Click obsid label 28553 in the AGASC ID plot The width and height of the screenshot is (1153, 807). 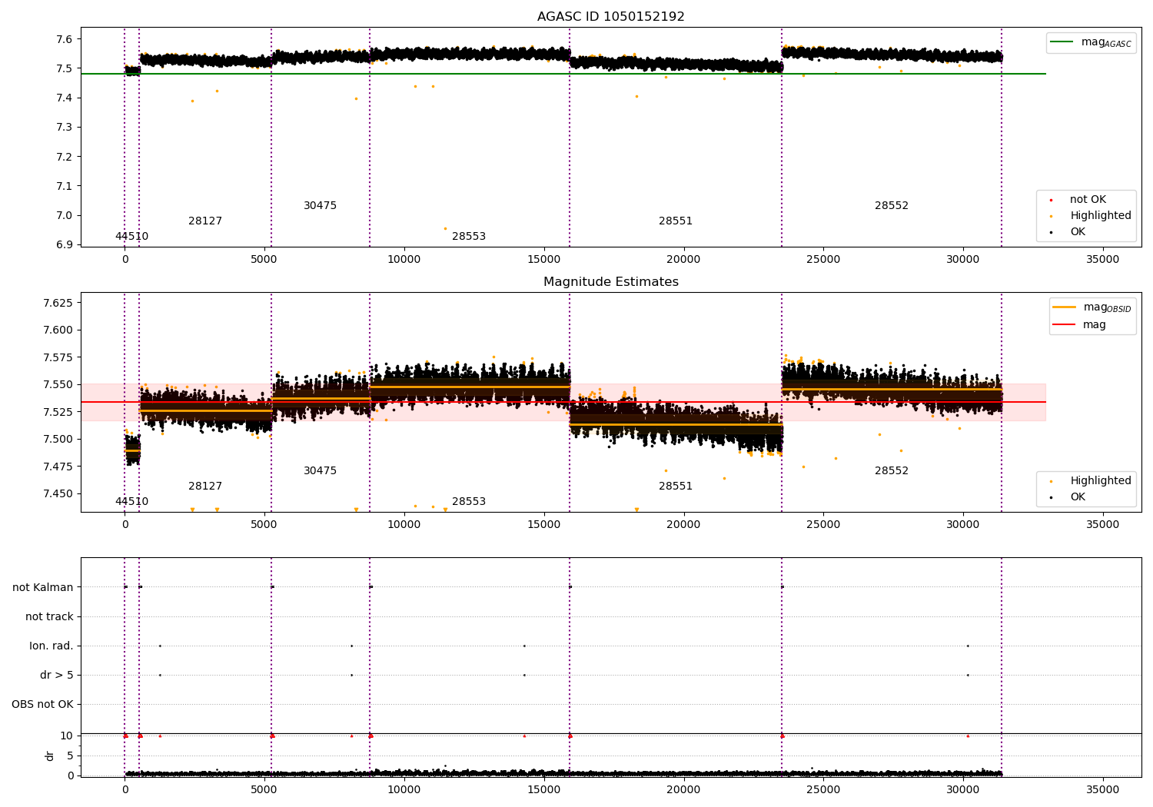(x=469, y=237)
